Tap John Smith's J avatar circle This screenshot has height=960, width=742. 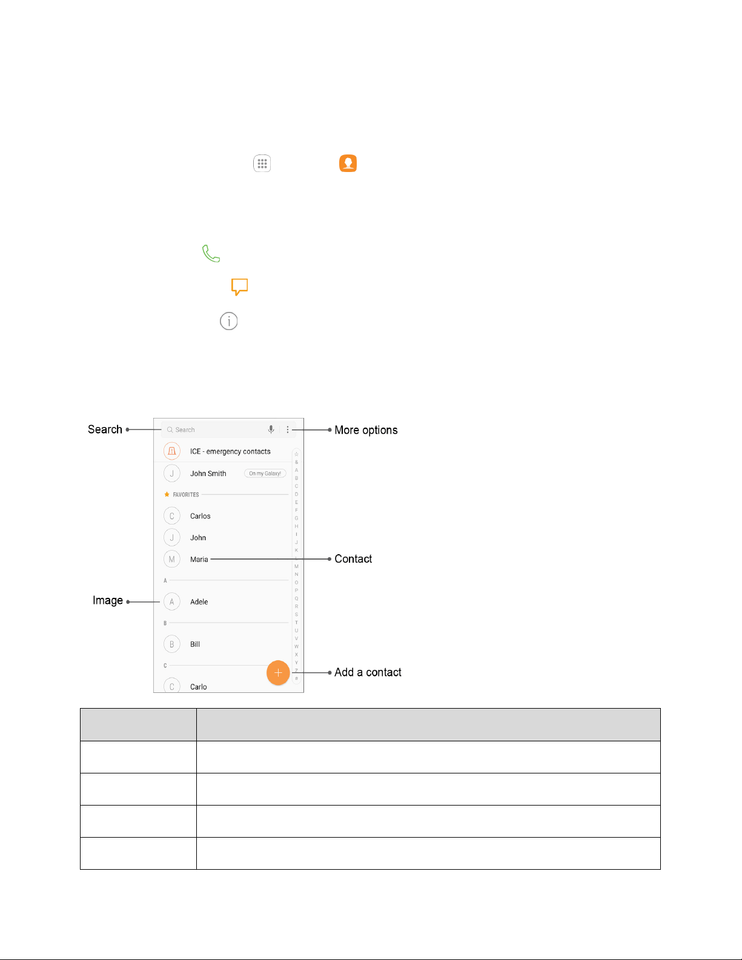coord(172,474)
